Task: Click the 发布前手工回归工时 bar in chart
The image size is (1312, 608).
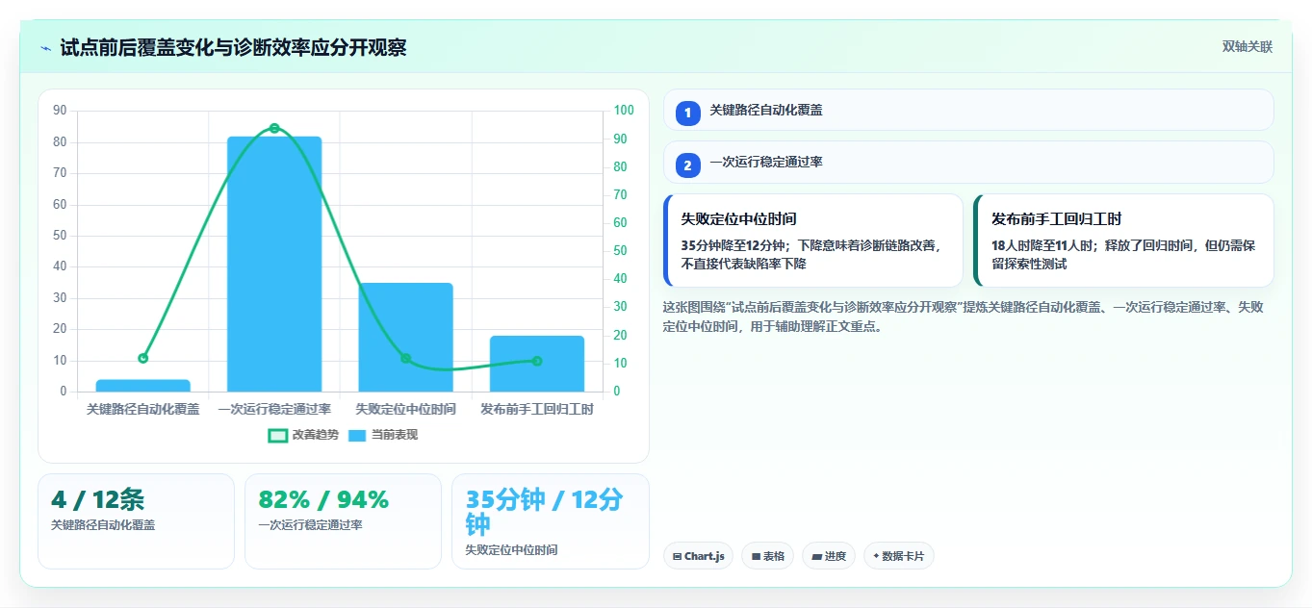Action: point(537,364)
